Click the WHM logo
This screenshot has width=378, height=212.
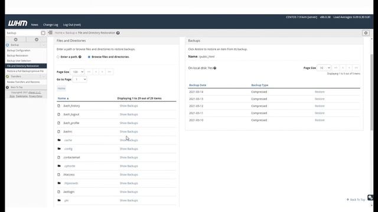[18, 24]
